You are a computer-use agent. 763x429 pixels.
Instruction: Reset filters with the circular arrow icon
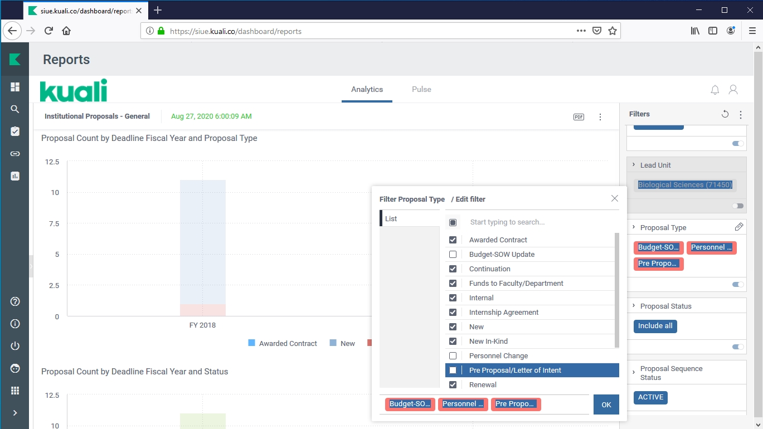tap(725, 114)
